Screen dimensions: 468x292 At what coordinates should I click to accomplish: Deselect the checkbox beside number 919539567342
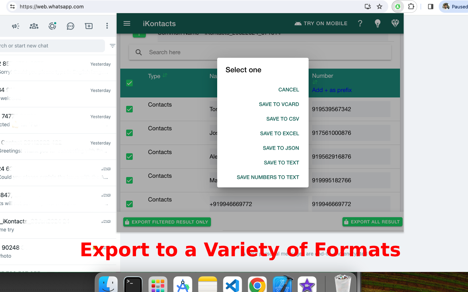pos(129,109)
